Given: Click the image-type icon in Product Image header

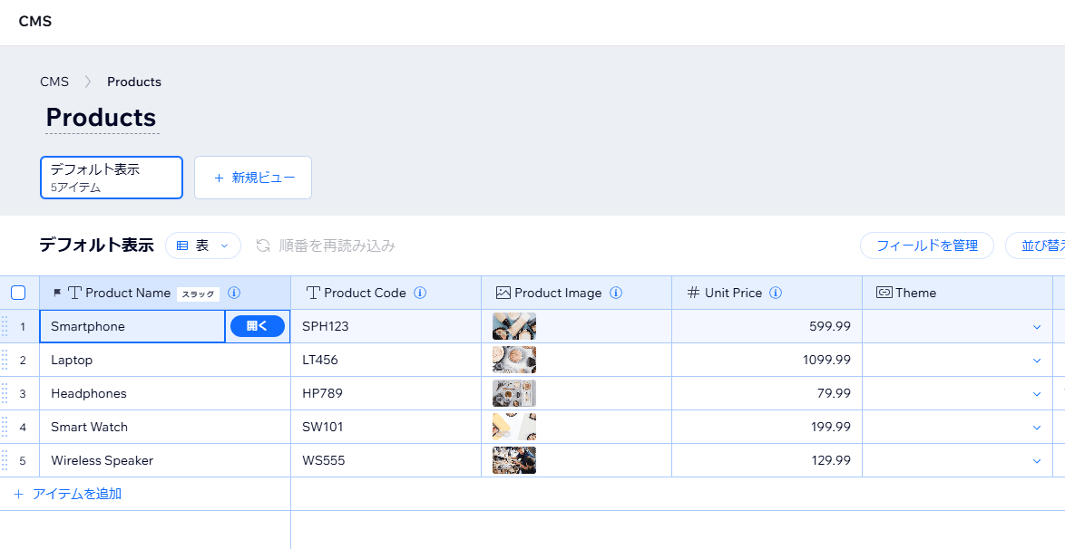Looking at the screenshot, I should [502, 292].
